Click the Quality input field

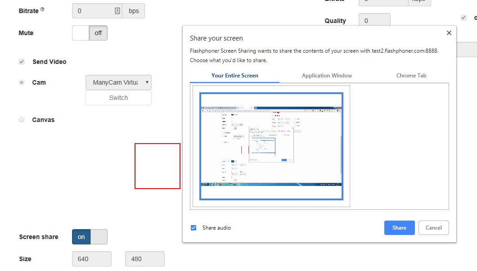pos(374,21)
